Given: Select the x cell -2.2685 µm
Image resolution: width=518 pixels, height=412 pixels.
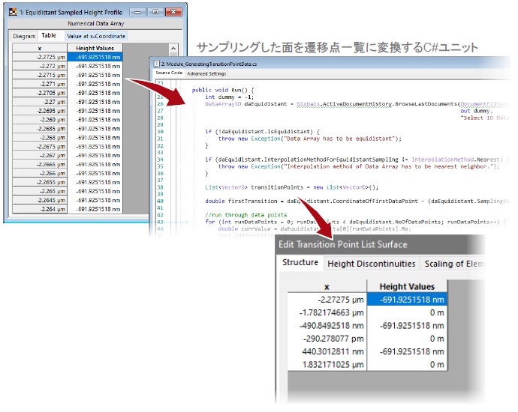Looking at the screenshot, I should pyautogui.click(x=40, y=129).
